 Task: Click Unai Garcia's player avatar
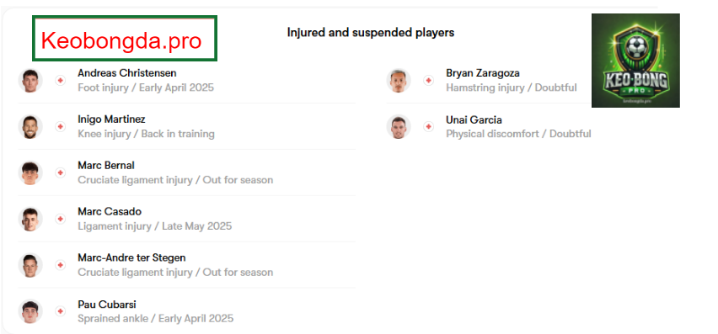coord(399,126)
